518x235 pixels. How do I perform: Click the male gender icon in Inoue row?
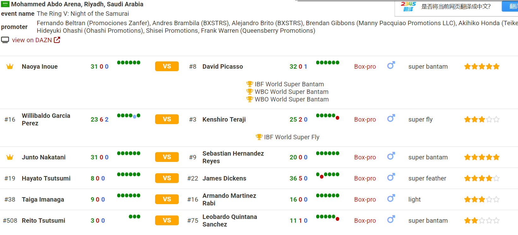click(x=391, y=66)
